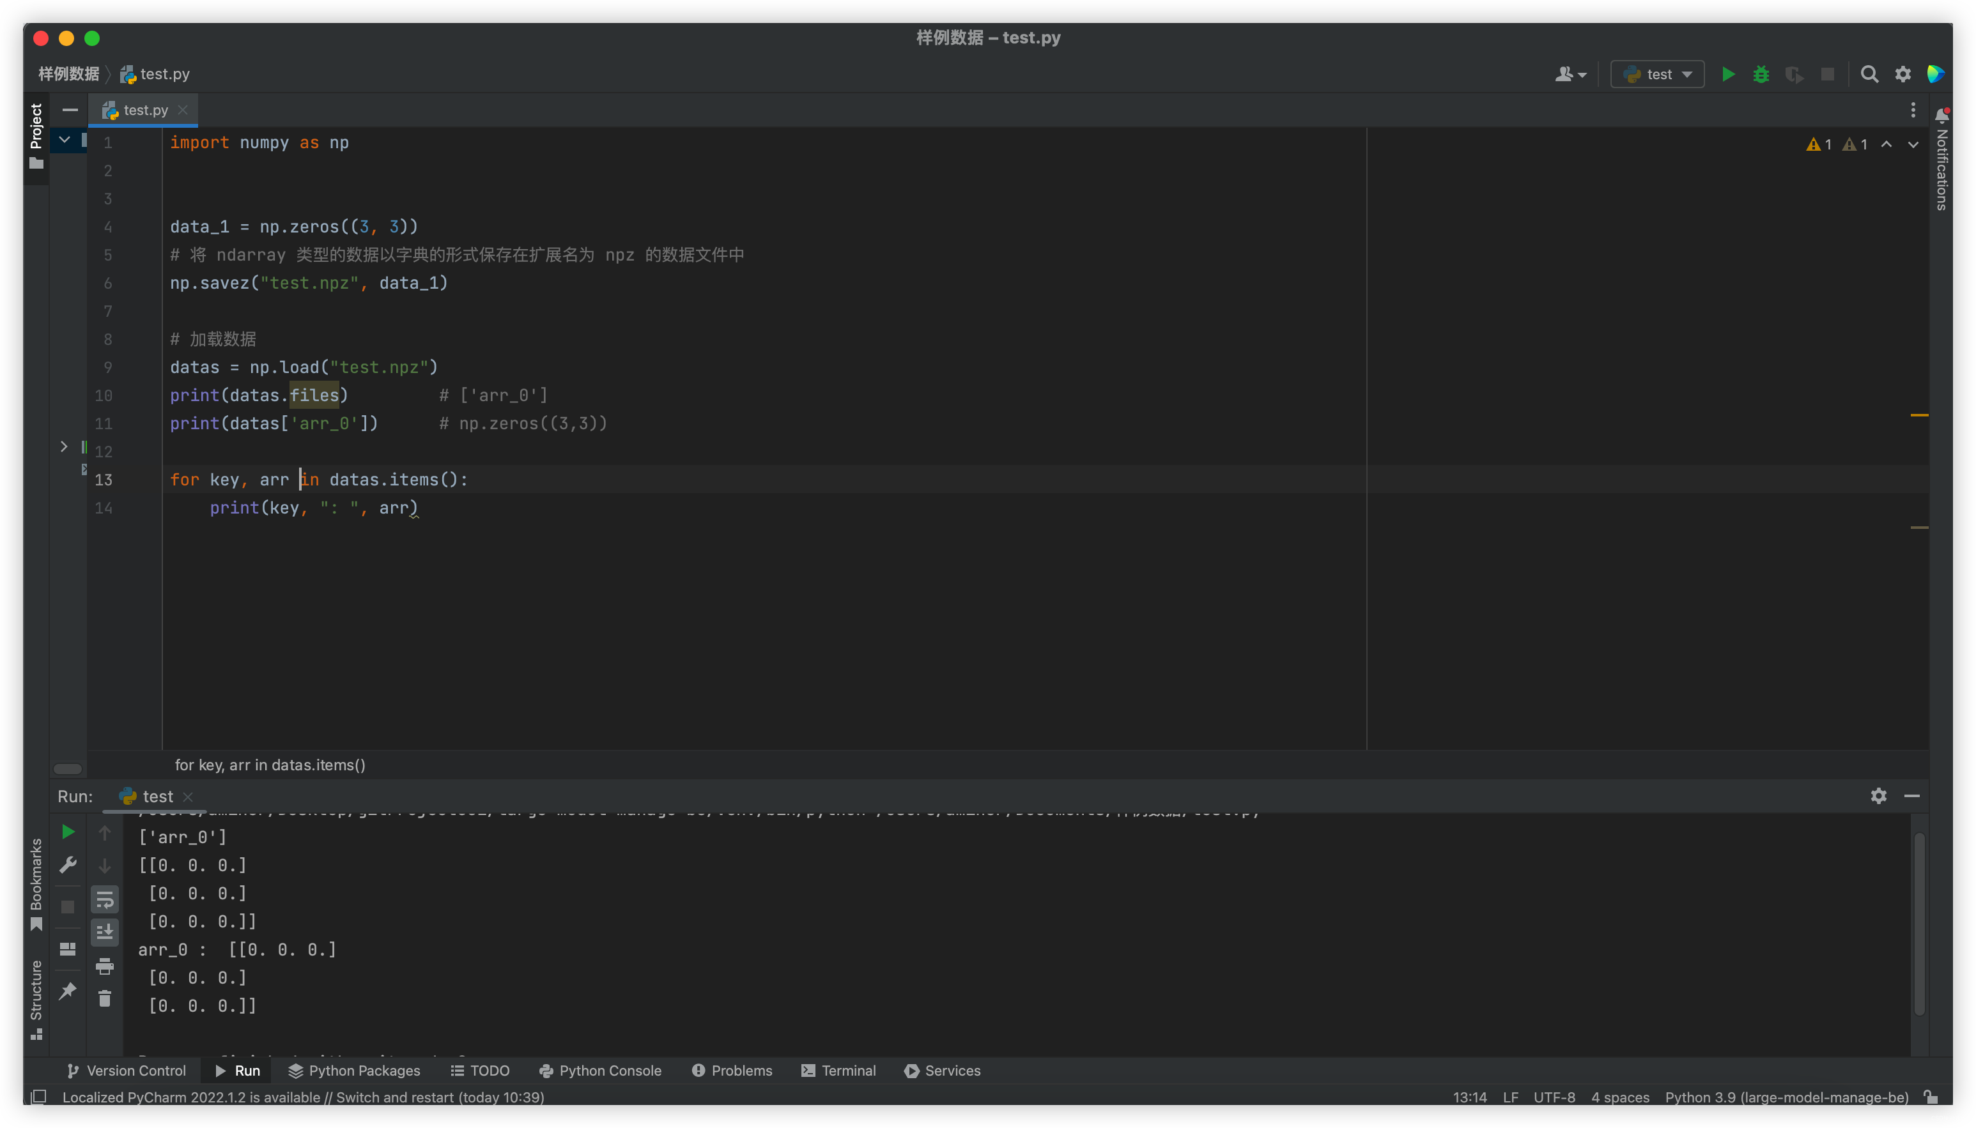The height and width of the screenshot is (1128, 1976).
Task: Open the user account dropdown
Action: coord(1570,74)
